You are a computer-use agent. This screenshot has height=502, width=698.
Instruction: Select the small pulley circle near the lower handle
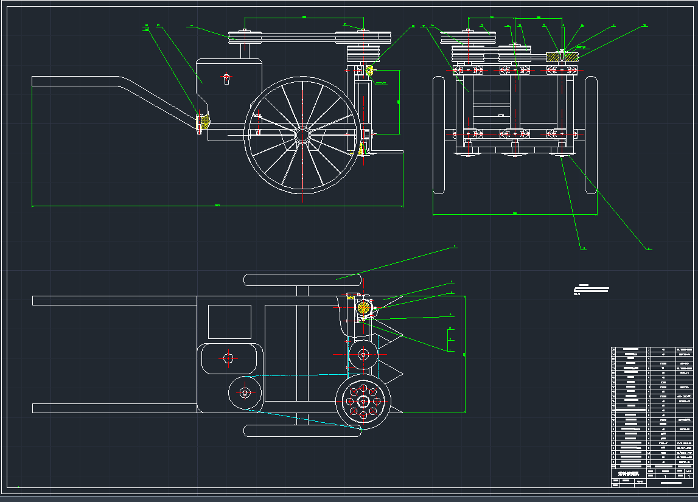(x=245, y=393)
